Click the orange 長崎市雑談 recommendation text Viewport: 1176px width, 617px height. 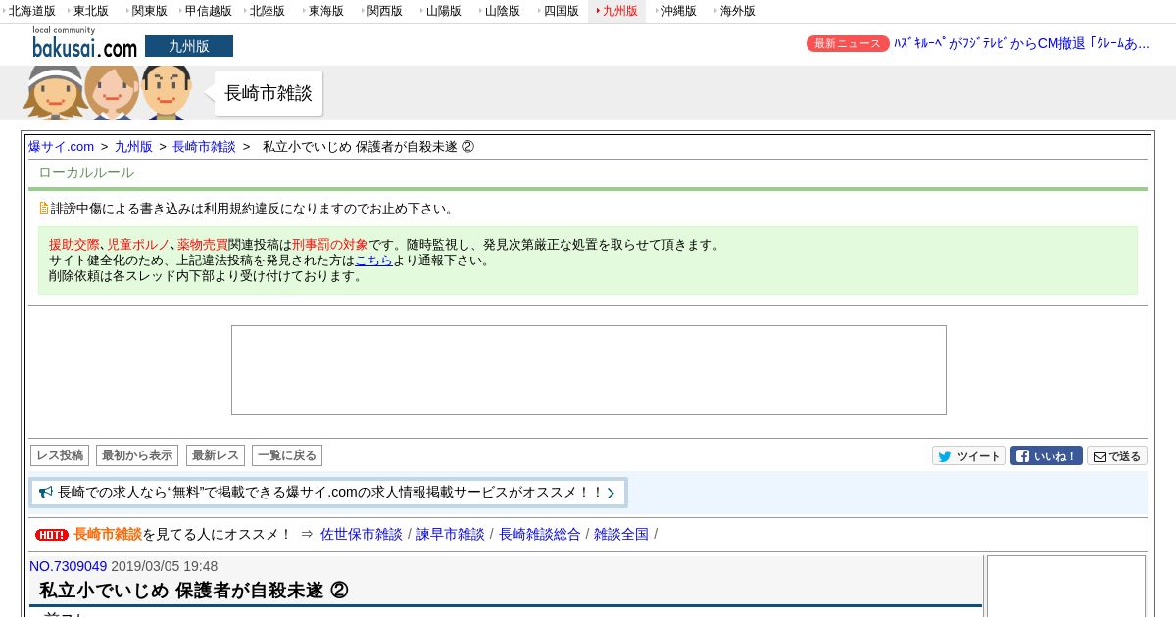tap(108, 534)
